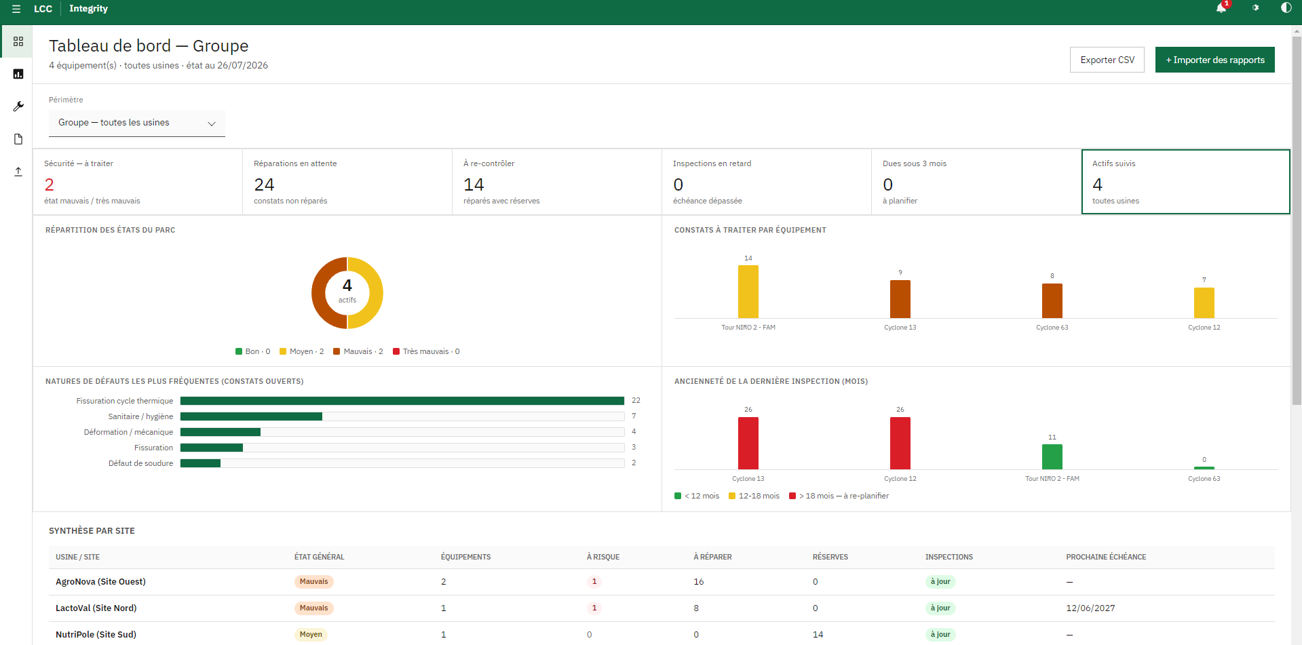Click the Exporter CSV button
The image size is (1302, 645).
(1107, 60)
